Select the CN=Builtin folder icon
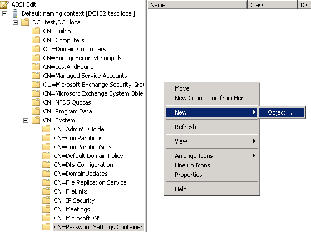Image resolution: width=311 pixels, height=232 pixels. pos(36,31)
